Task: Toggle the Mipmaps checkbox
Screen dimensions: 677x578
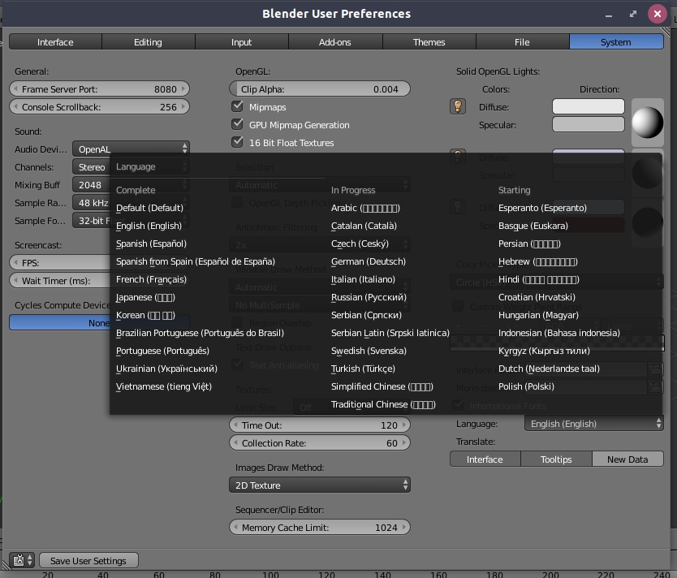Action: [237, 106]
